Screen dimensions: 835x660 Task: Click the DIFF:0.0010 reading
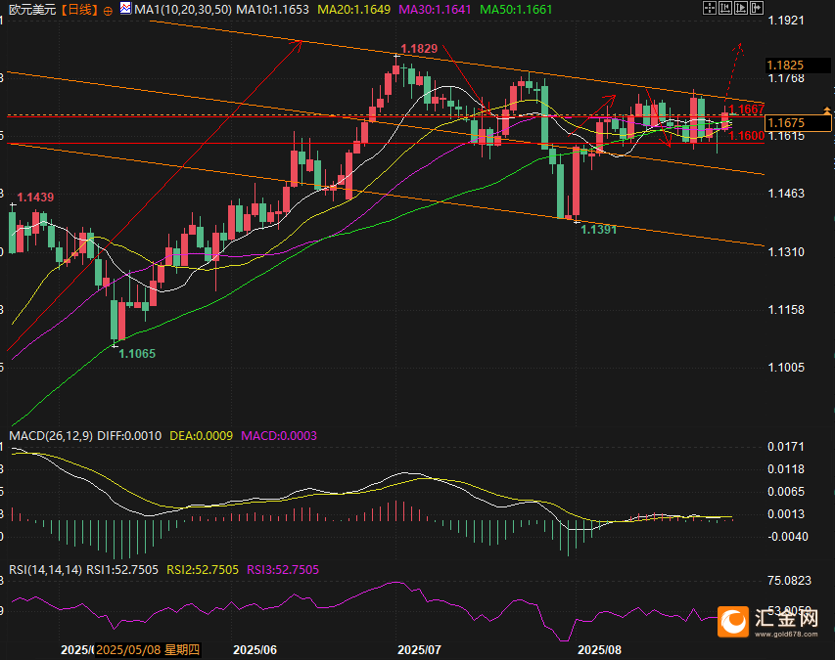click(x=129, y=436)
